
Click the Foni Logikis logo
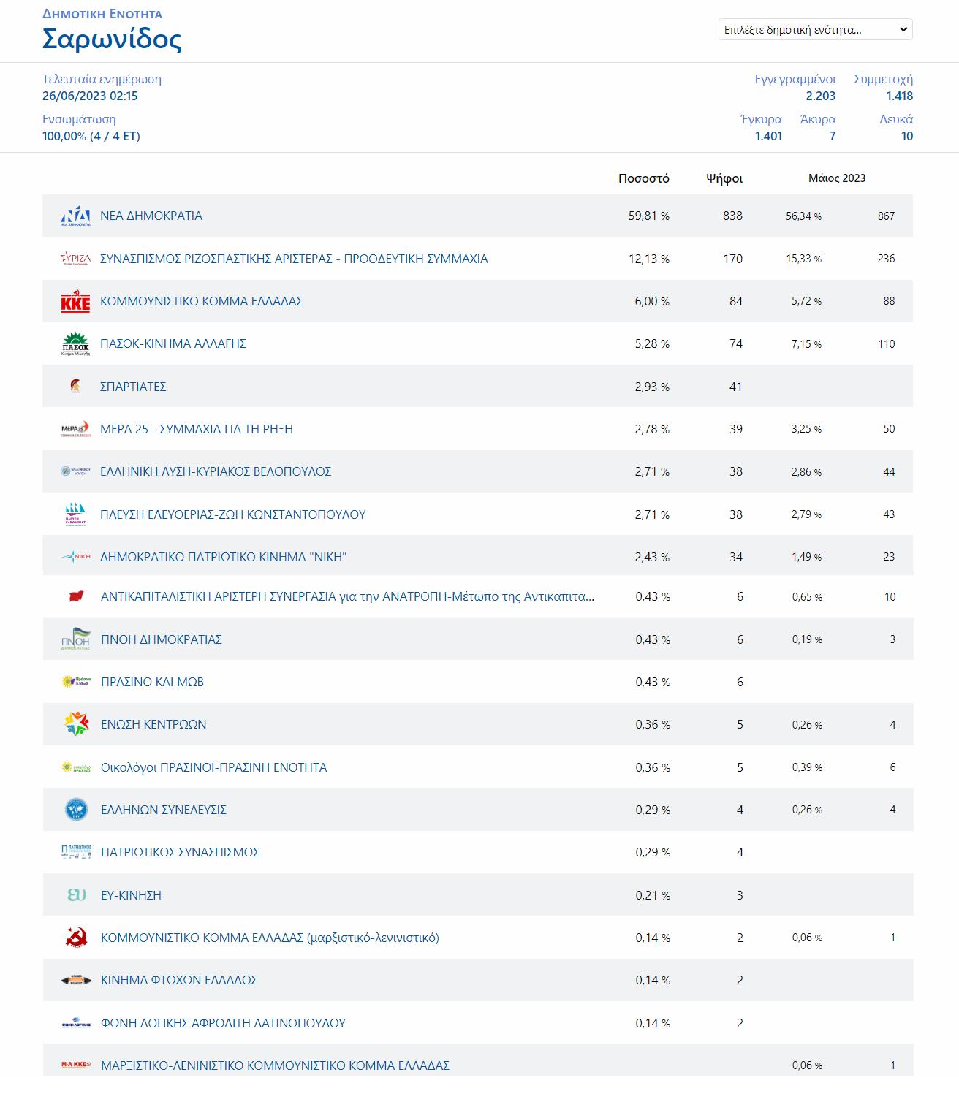[x=76, y=1024]
